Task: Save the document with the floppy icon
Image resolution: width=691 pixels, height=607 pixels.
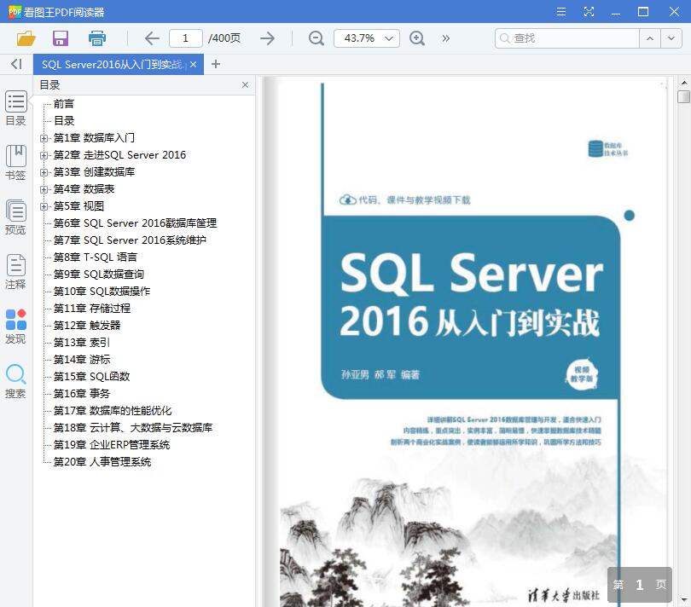Action: pos(61,38)
